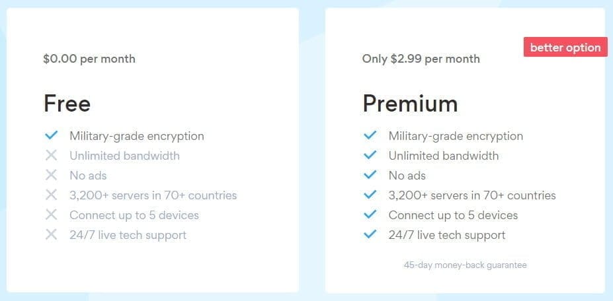Select the Premium plan heading
613x301 pixels.
(x=410, y=104)
